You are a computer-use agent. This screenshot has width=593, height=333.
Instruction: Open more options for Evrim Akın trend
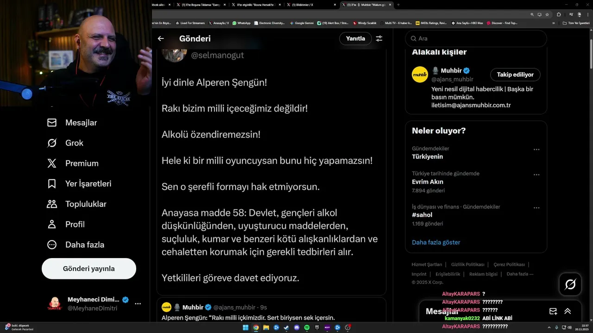tap(536, 175)
